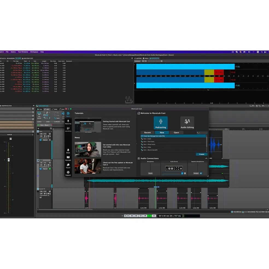Open the woman with headphones news thumbnail

point(88,149)
